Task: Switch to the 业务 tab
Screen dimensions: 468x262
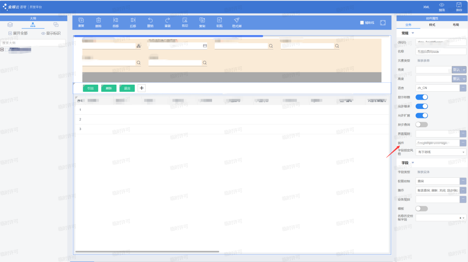Action: pos(408,25)
